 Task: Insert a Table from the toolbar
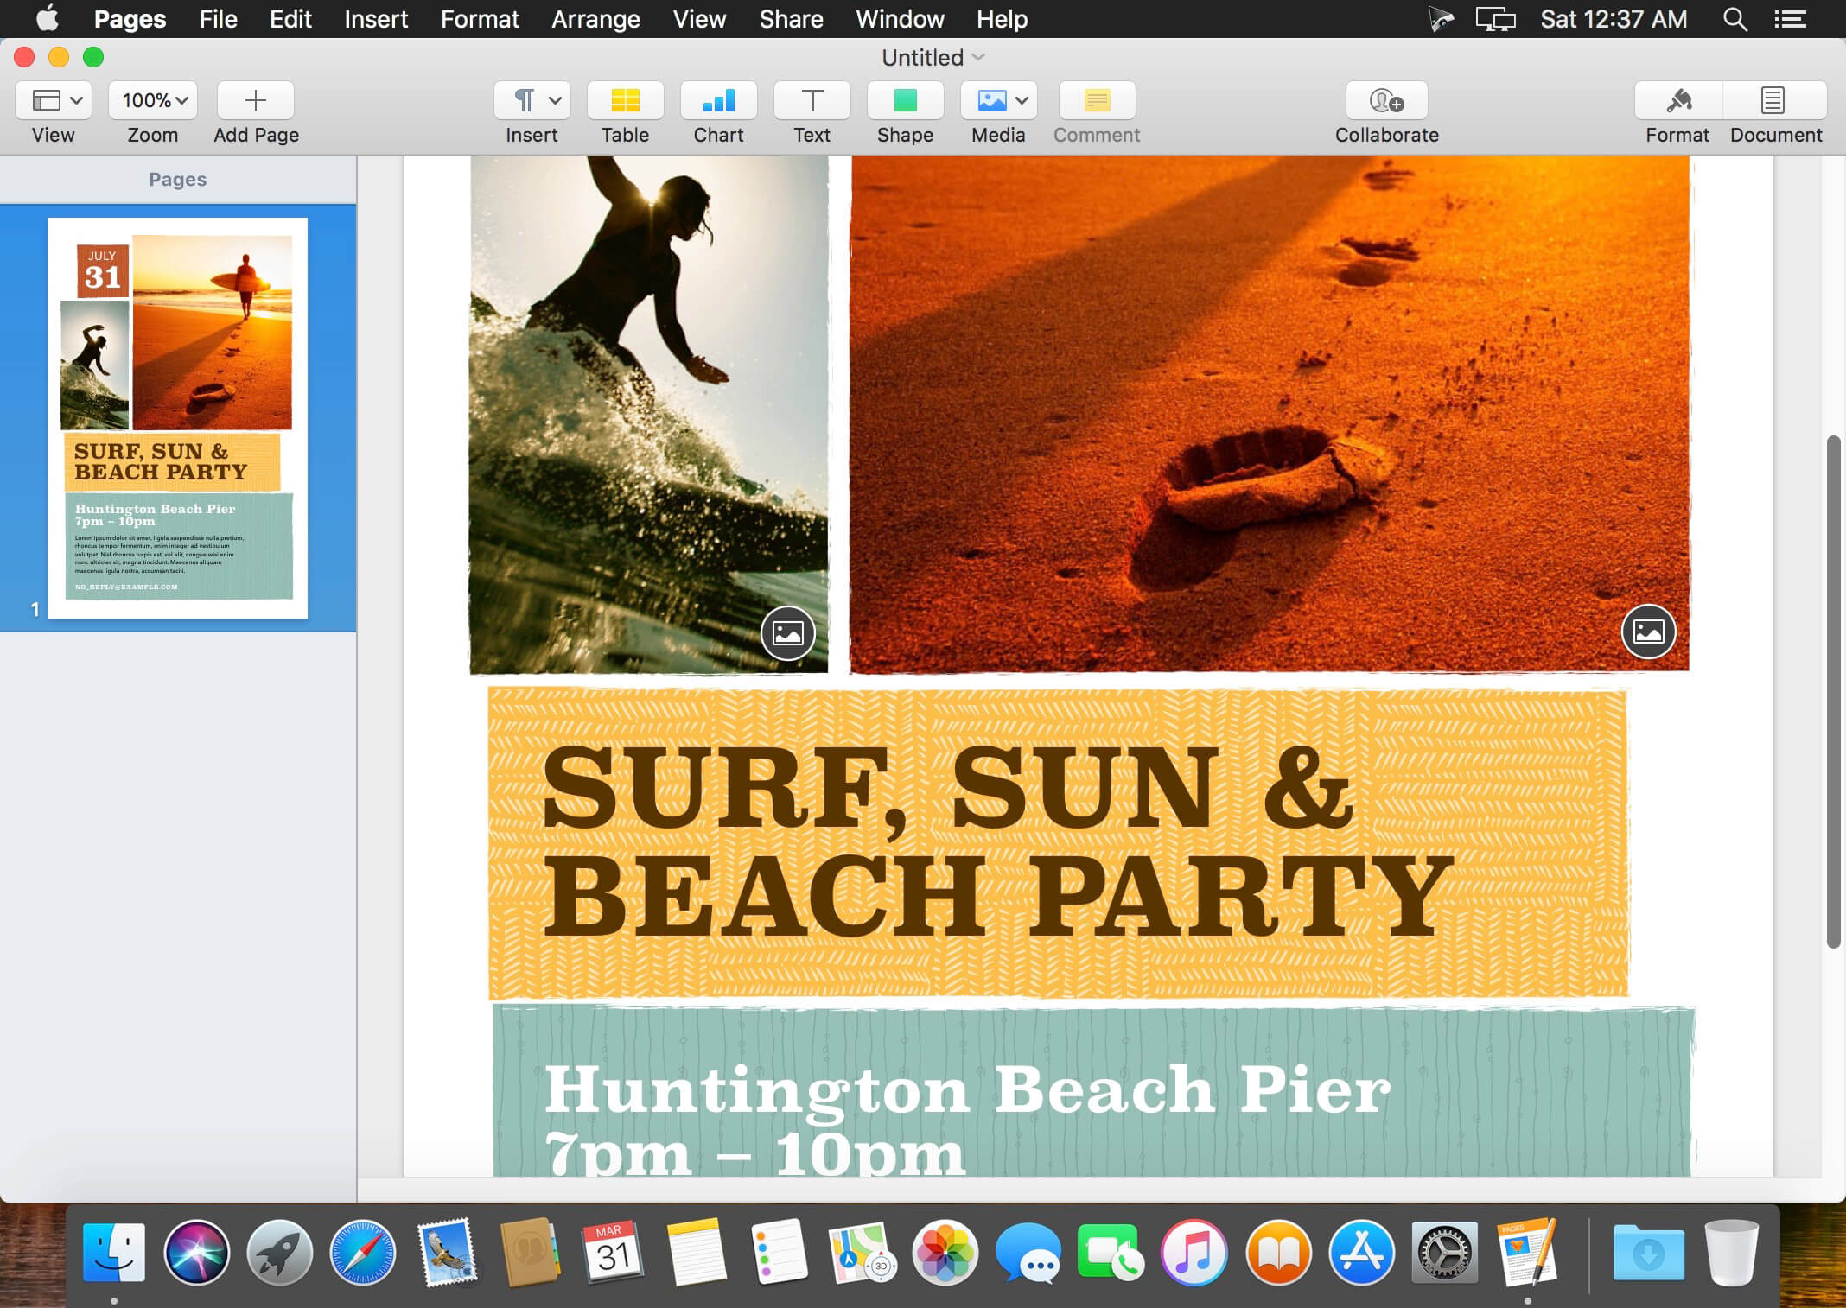pyautogui.click(x=626, y=100)
